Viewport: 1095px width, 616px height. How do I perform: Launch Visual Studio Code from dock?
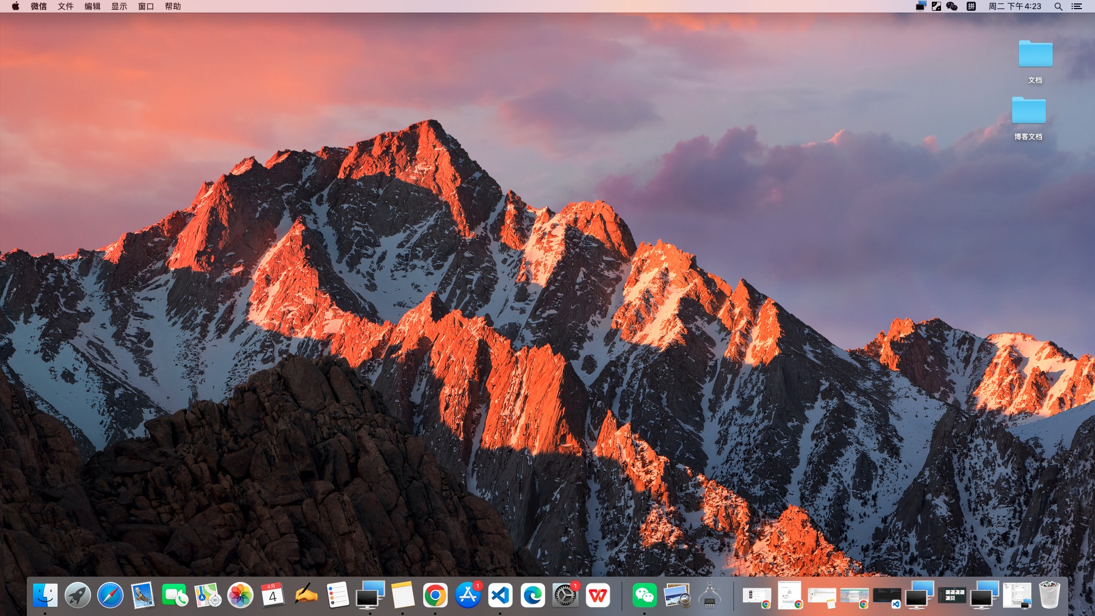point(500,595)
